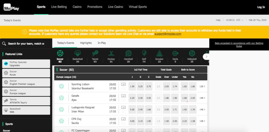Screen dimensions: 269x132
Task: Open the Golf sport category
Action: (x=144, y=54)
